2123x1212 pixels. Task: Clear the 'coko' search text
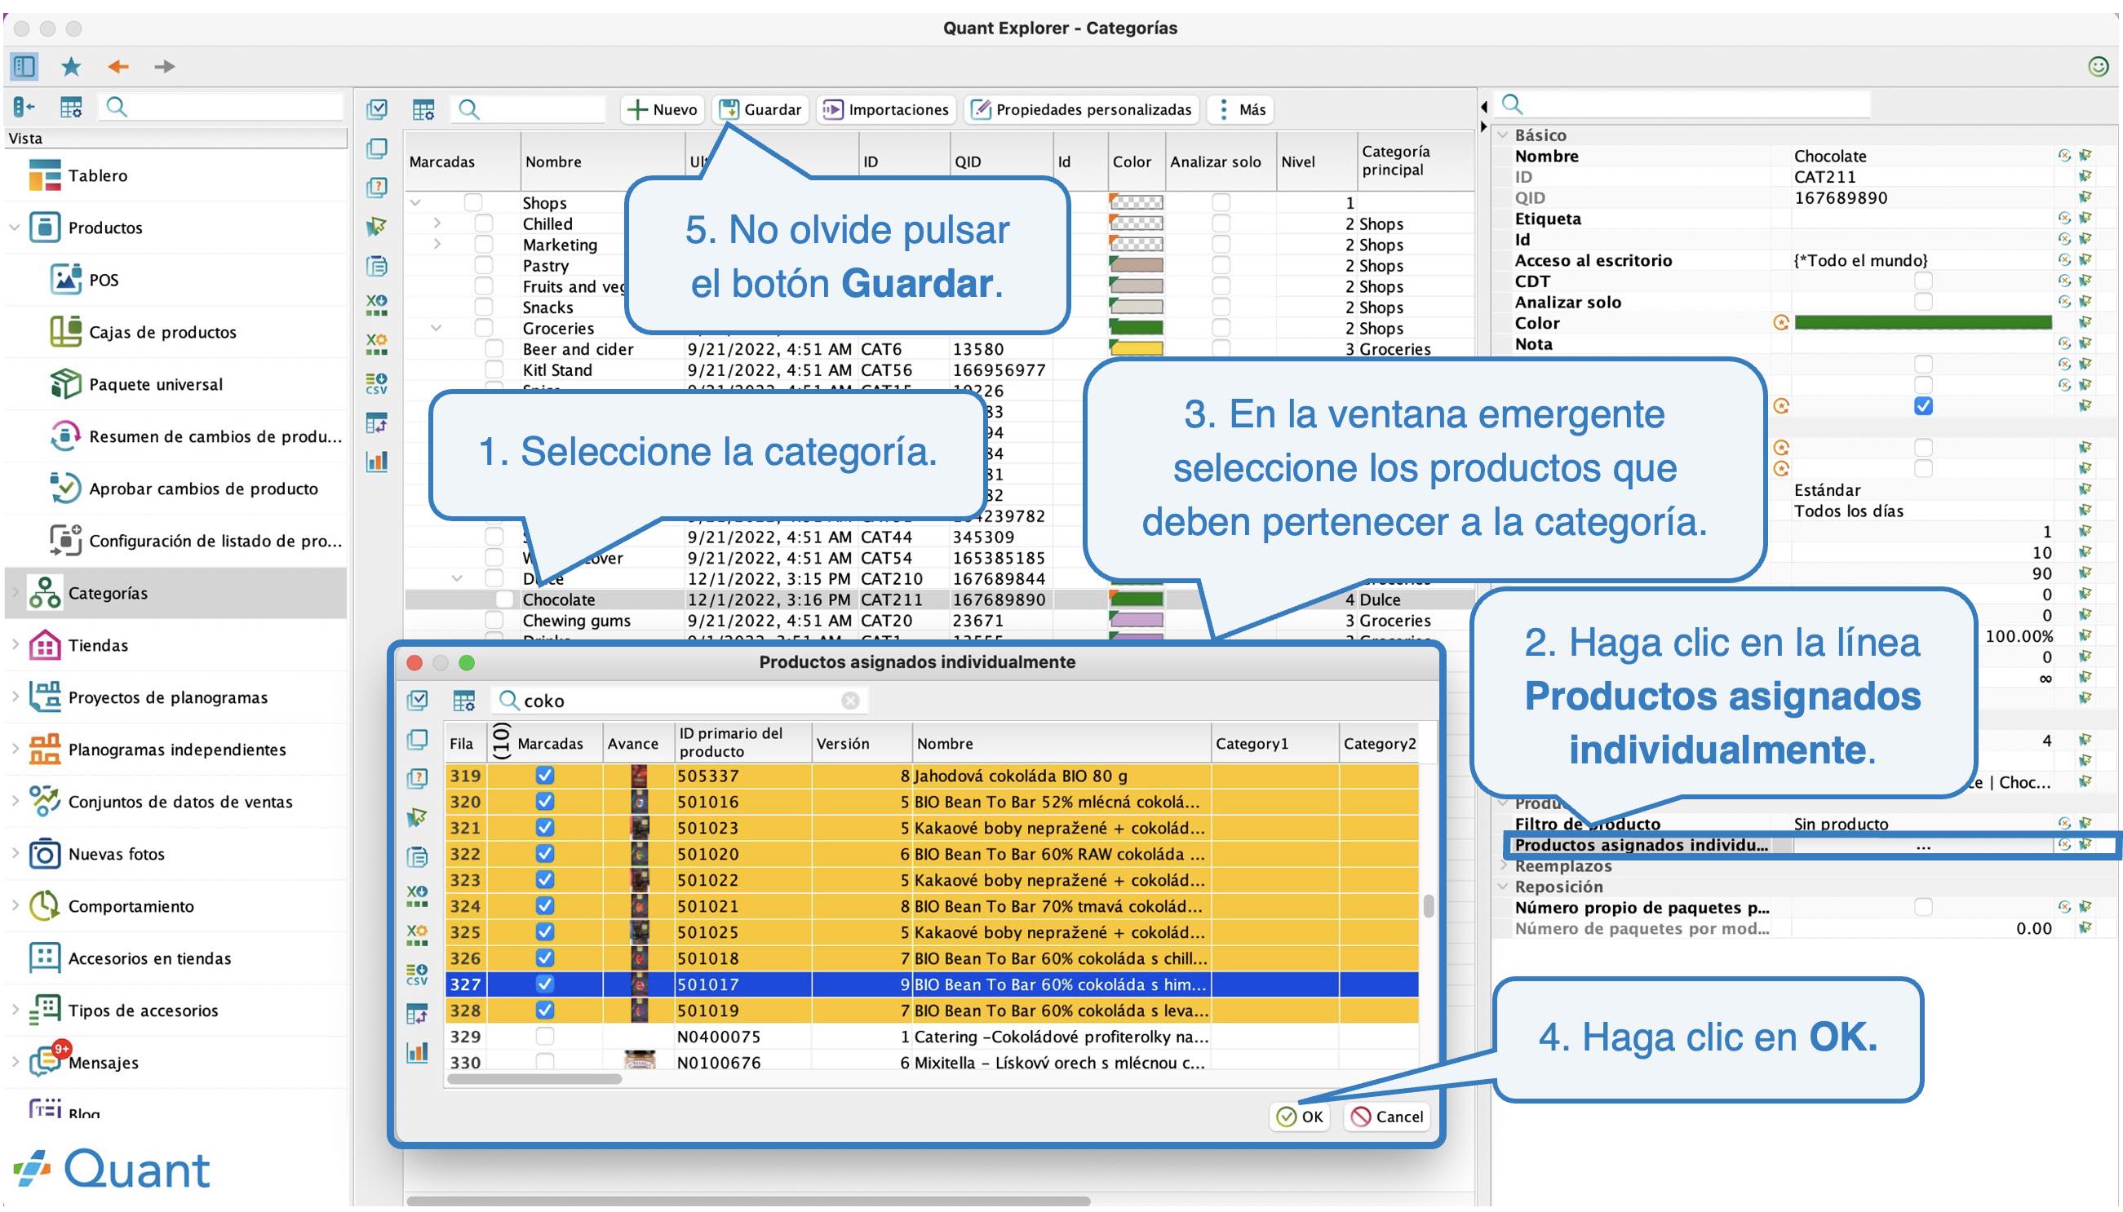[x=849, y=701]
